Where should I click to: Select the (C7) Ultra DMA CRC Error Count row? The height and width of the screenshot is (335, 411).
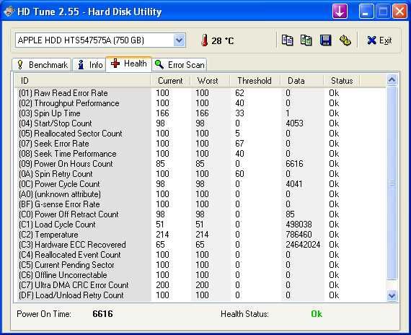[x=200, y=285]
